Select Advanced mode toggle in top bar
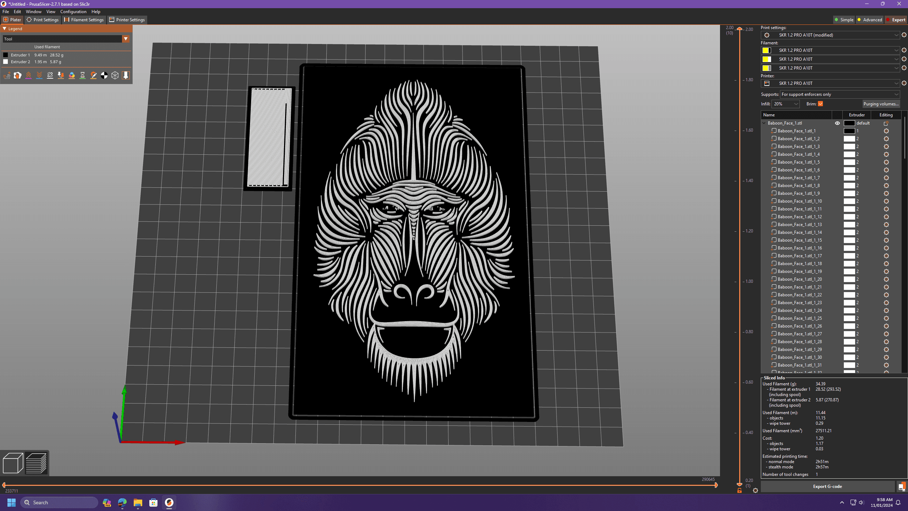This screenshot has width=908, height=511. point(870,20)
